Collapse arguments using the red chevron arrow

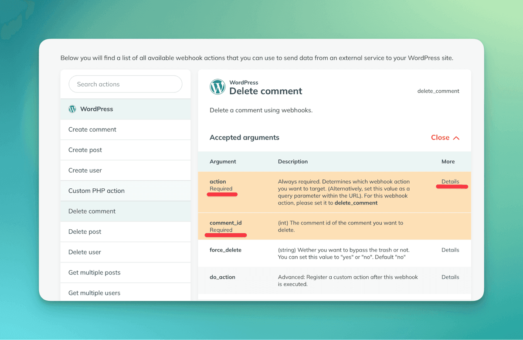[x=456, y=138]
